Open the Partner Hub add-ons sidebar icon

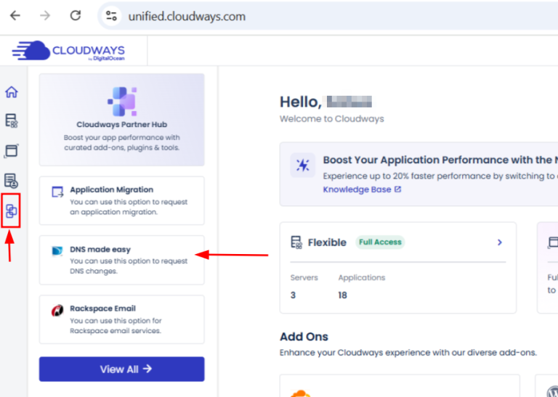(12, 211)
